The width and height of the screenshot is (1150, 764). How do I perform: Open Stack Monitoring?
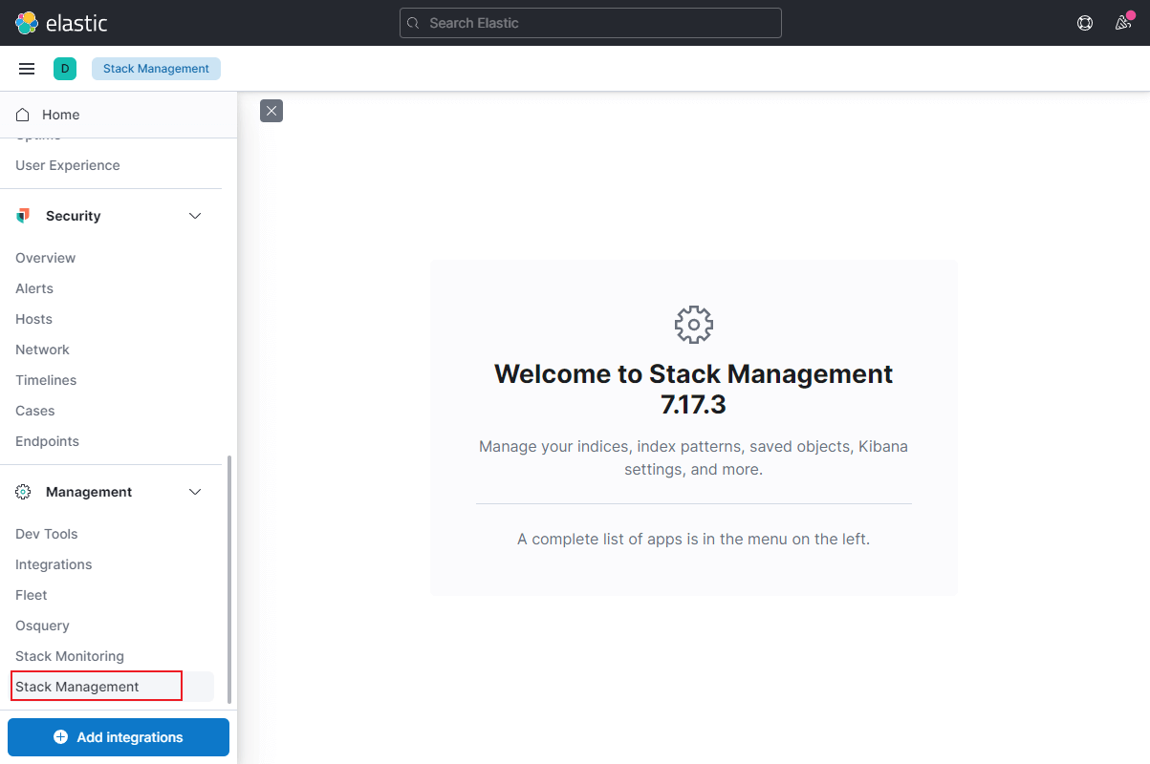70,656
